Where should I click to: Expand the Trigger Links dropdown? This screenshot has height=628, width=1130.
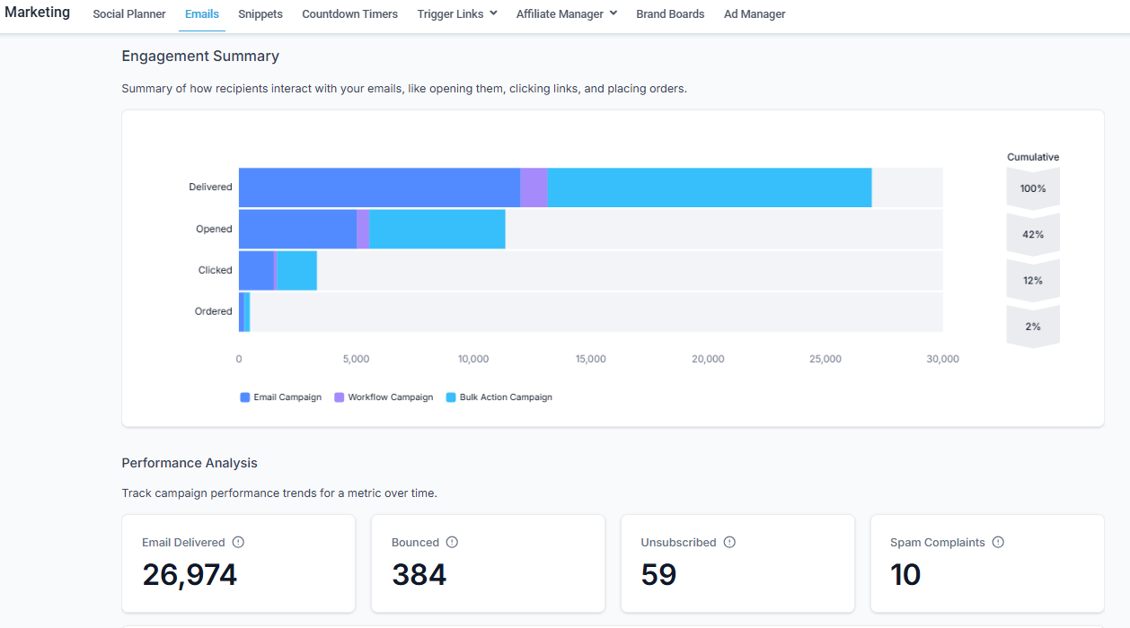point(456,14)
